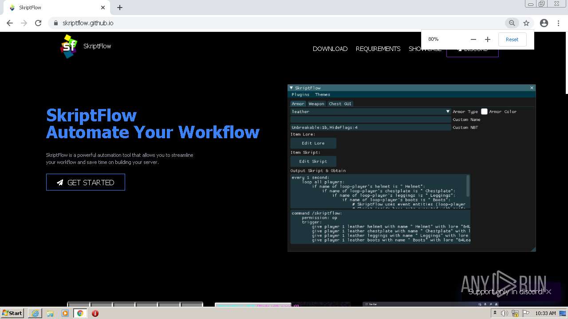
Task: Launch Internet Explorer from taskbar
Action: click(35, 313)
